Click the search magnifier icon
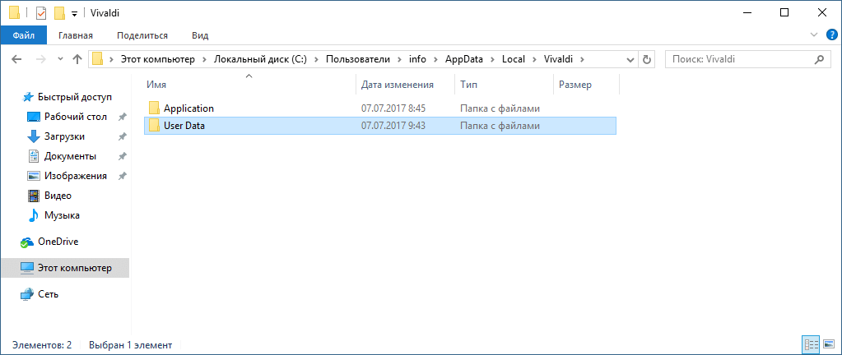 tap(819, 59)
